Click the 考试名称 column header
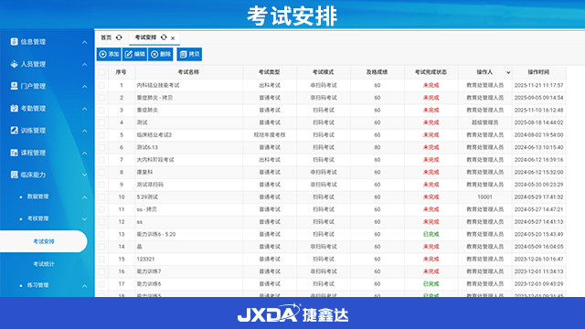The height and width of the screenshot is (329, 585). [188, 72]
